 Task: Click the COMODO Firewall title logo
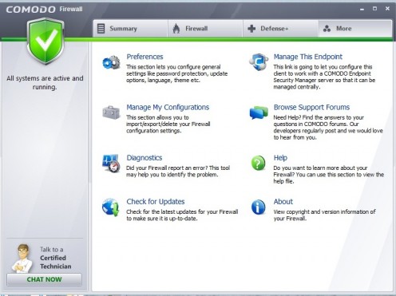click(44, 10)
